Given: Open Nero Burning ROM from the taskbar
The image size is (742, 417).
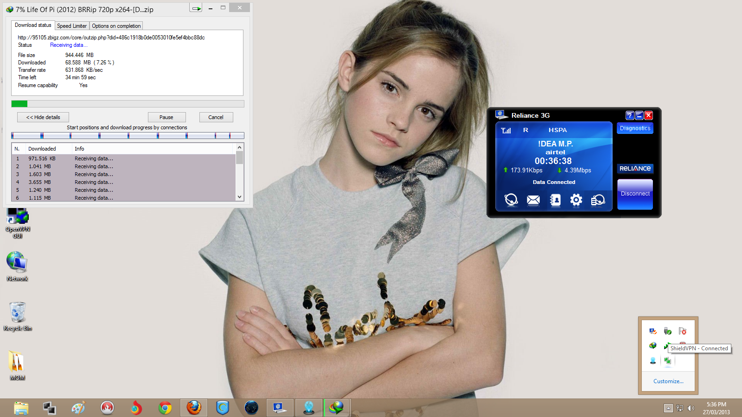Looking at the screenshot, I should tap(107, 408).
